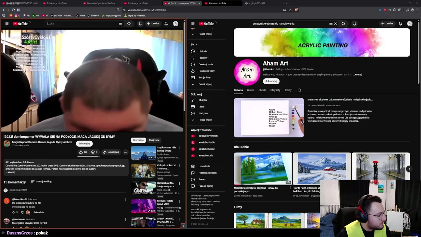Switch to Wideo tab on Aham Art
The height and width of the screenshot is (237, 421).
click(x=251, y=90)
